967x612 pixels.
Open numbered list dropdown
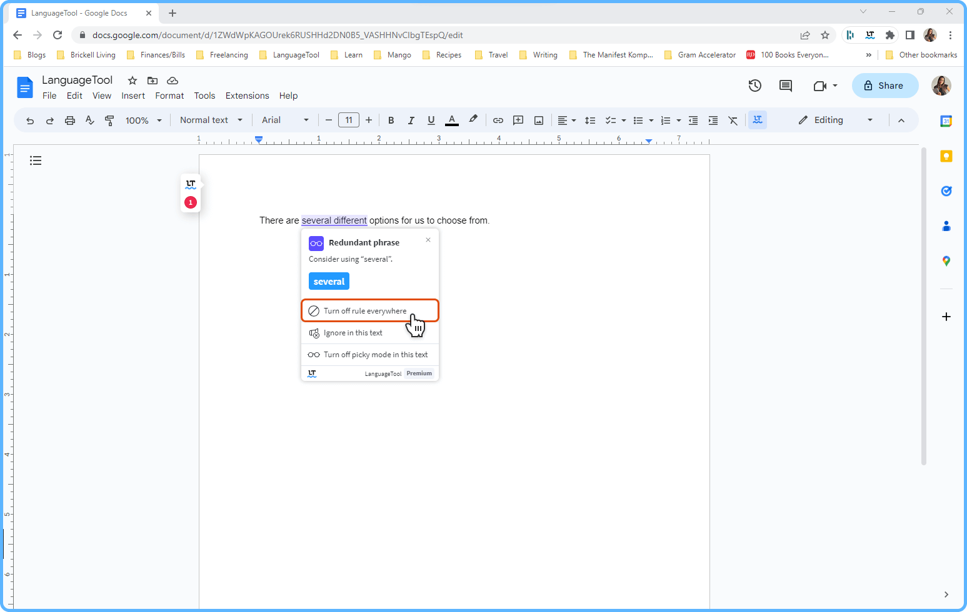click(x=671, y=121)
